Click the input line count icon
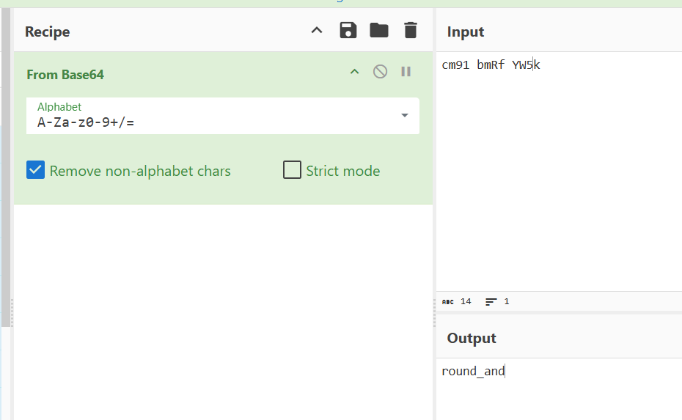 [491, 302]
